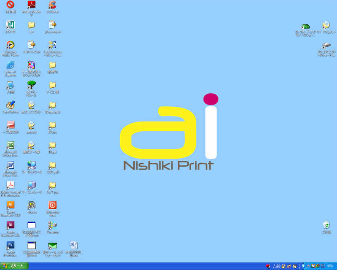Screen dimensions: 337x270
Task: Select the Internet Explorer icon
Action: [x=11, y=65]
